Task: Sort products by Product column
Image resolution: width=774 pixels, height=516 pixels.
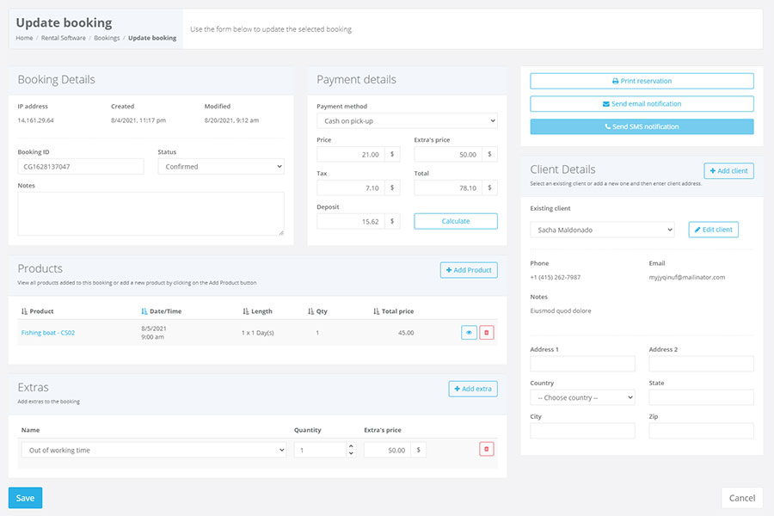Action: coord(38,311)
